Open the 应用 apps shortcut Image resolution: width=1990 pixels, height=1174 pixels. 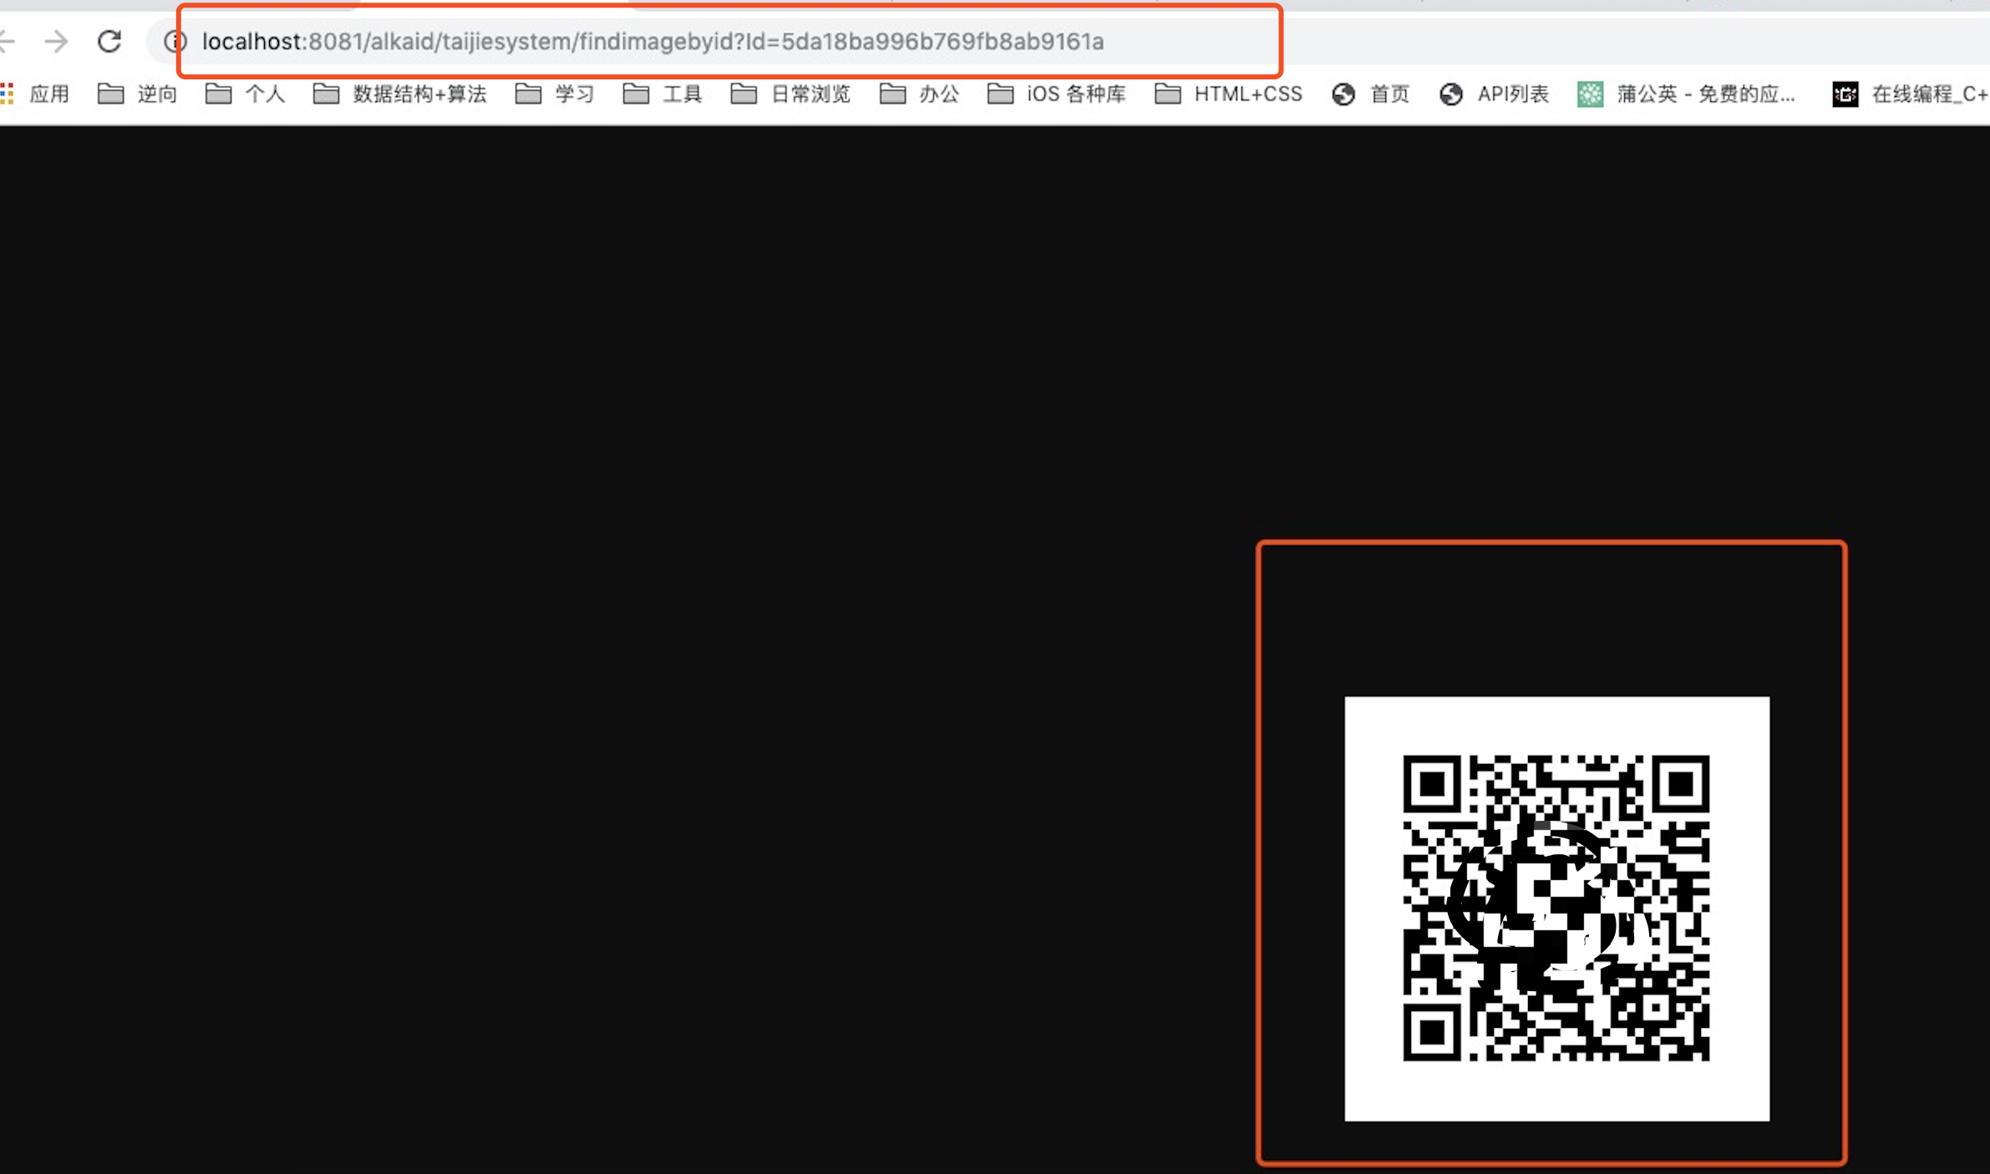pos(35,94)
